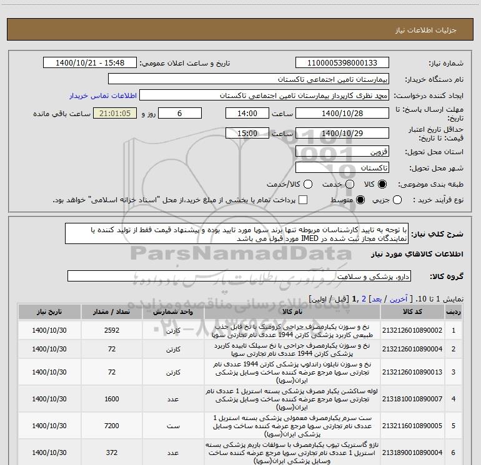The width and height of the screenshot is (481, 465).
Task: Click the نام کالا column header
Action: (292, 312)
